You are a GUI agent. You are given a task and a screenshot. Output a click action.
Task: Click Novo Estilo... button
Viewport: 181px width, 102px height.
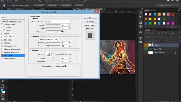point(90,25)
